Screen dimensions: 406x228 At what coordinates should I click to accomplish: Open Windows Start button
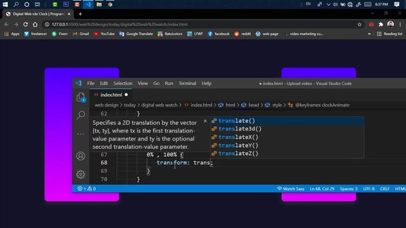pos(5,4)
